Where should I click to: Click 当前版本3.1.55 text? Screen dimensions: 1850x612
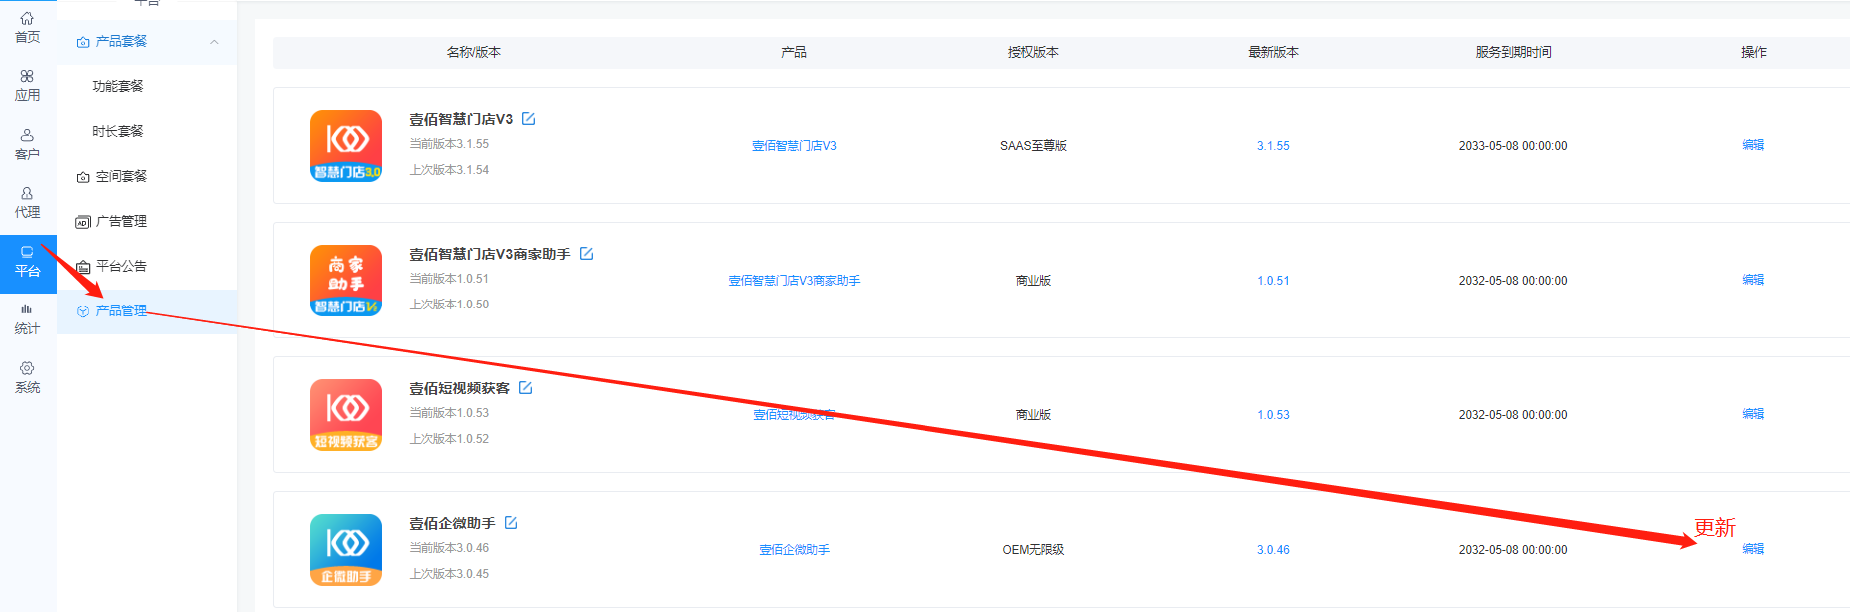coord(449,144)
